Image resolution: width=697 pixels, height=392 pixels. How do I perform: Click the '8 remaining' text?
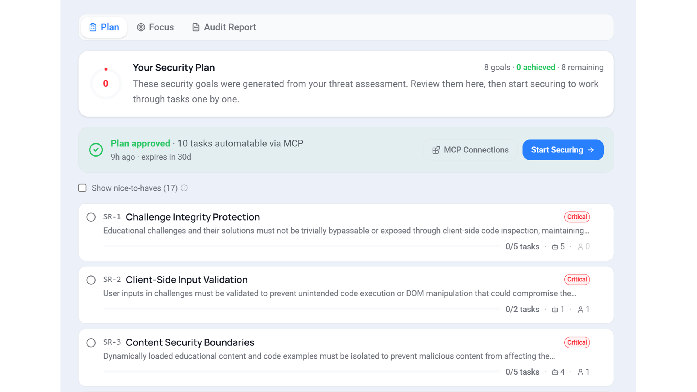coord(582,67)
